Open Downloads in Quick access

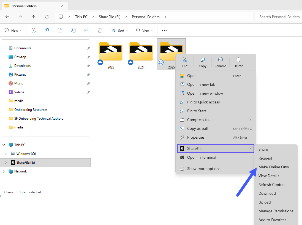pyautogui.click(x=22, y=66)
